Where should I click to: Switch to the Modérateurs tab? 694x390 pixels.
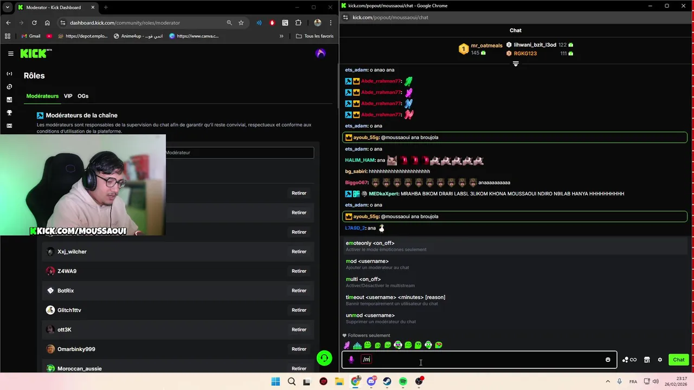[42, 96]
